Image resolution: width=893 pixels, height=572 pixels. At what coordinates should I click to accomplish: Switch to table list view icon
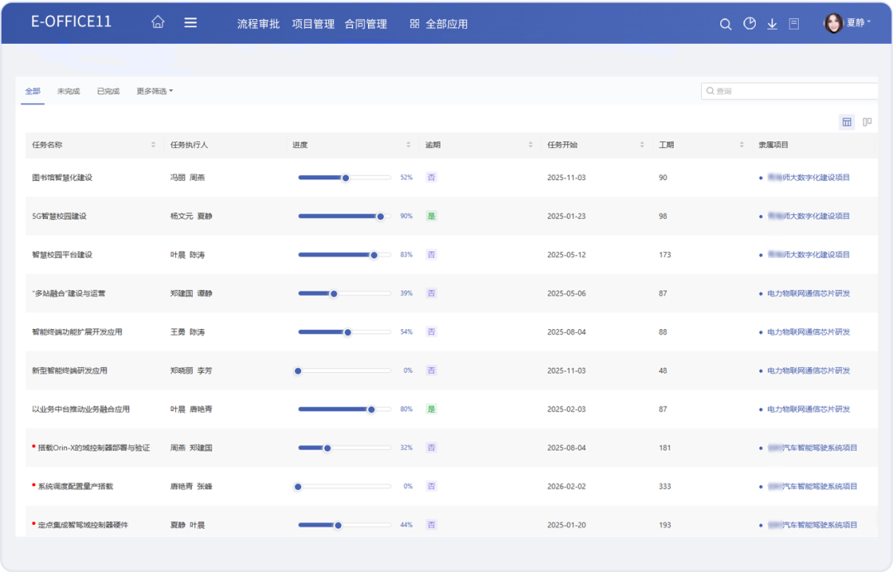[847, 122]
